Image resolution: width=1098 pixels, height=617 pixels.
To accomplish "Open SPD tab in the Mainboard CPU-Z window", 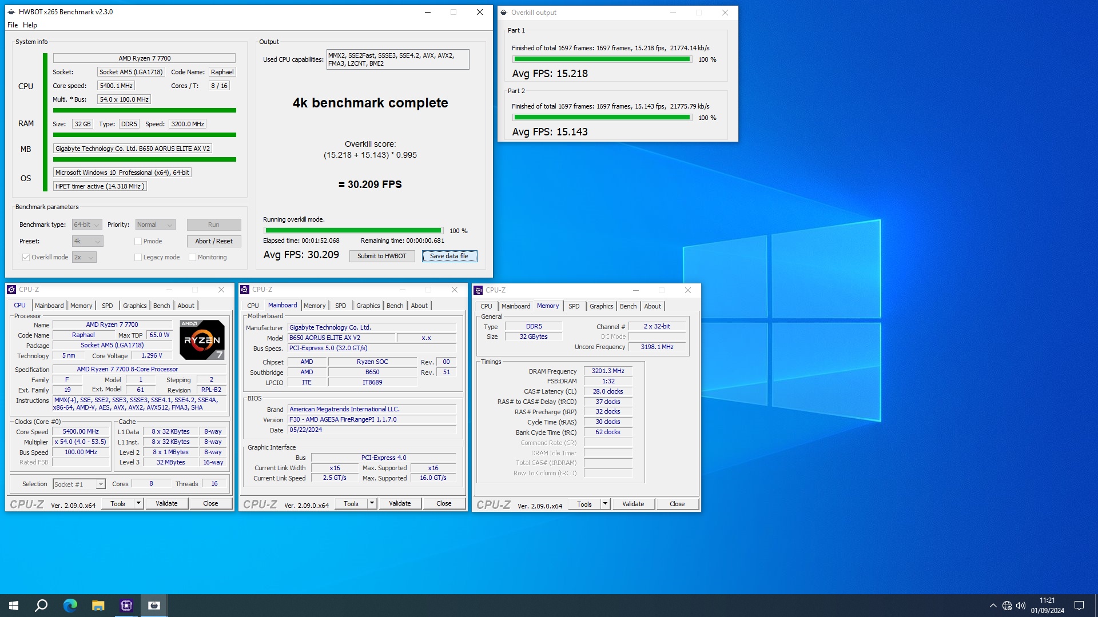I will [341, 306].
